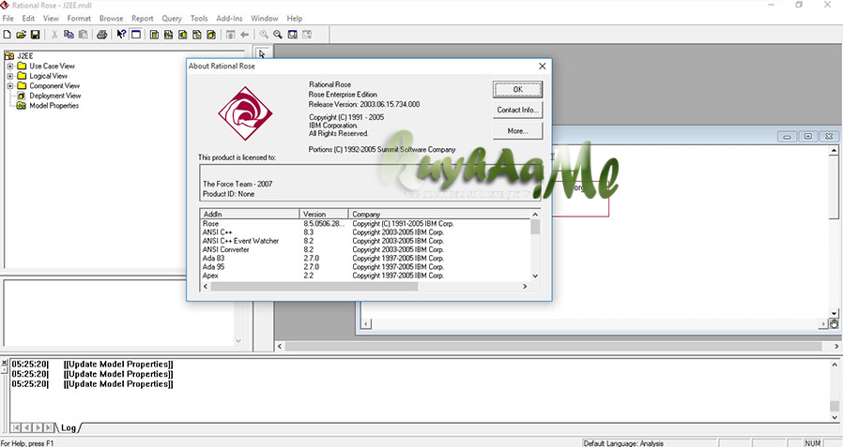Click the Deployment View icon in the browser tree
843x447 pixels.
point(22,96)
